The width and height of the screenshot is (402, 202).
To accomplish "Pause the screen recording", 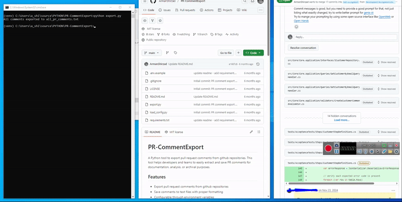I will (337, 151).
